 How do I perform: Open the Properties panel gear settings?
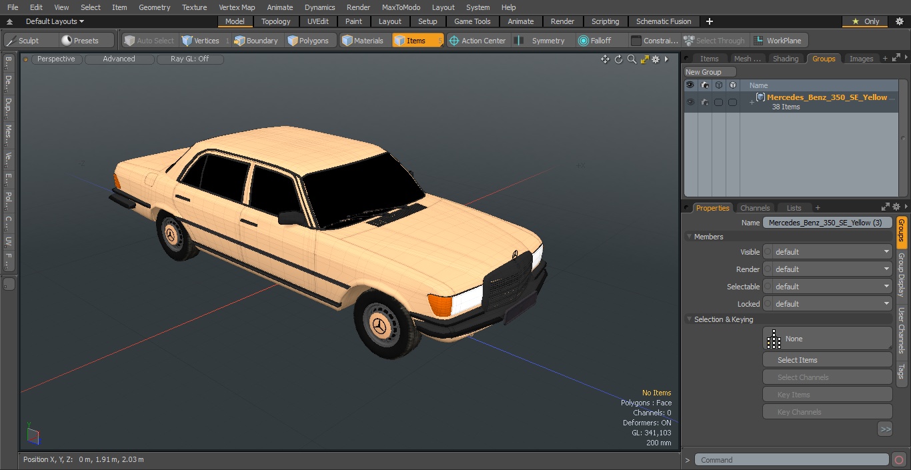(x=896, y=207)
